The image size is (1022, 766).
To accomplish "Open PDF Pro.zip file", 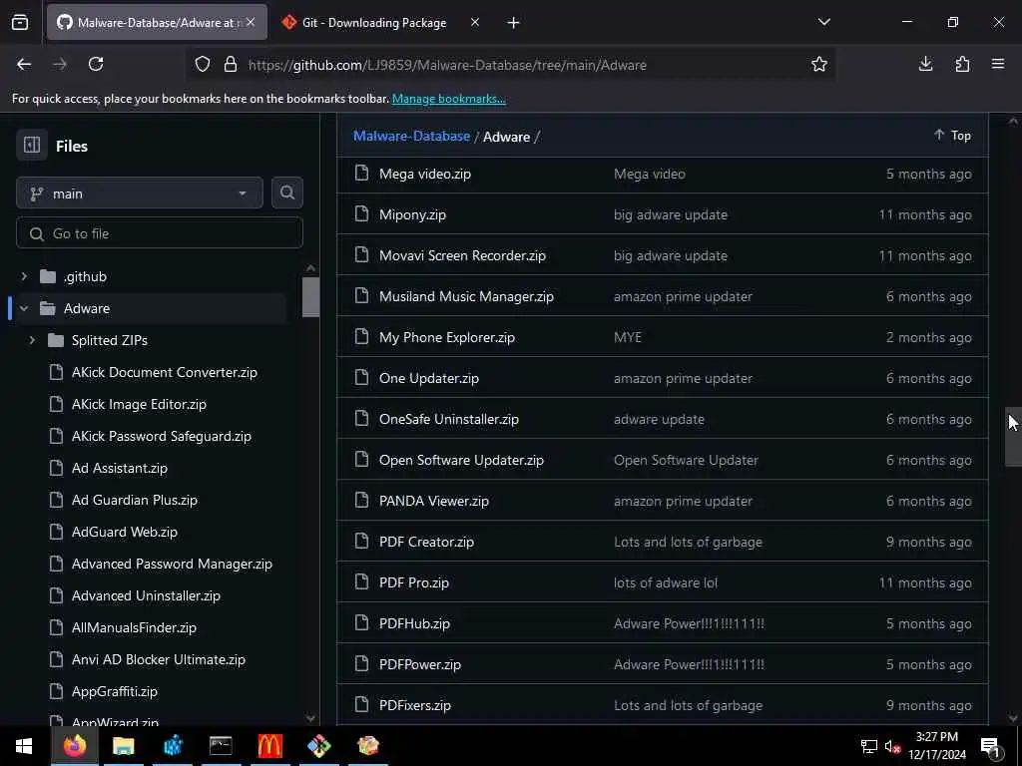I will pyautogui.click(x=414, y=582).
